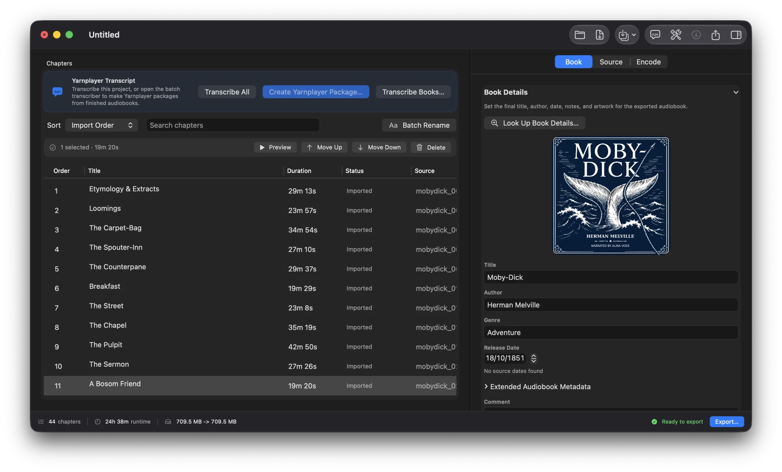The height and width of the screenshot is (472, 782).
Task: Click Transcribe All button
Action: point(227,92)
